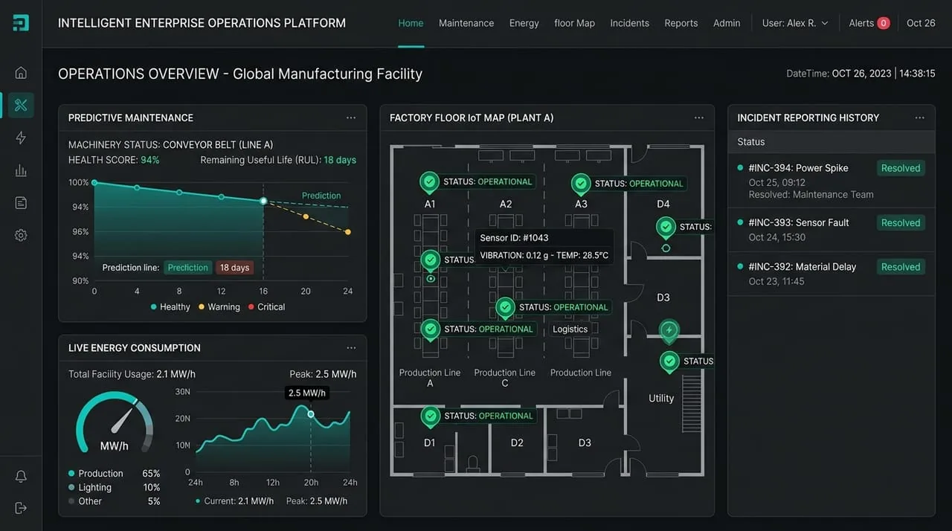Viewport: 952px width, 531px height.
Task: Switch to the floor Map tab
Action: [574, 23]
